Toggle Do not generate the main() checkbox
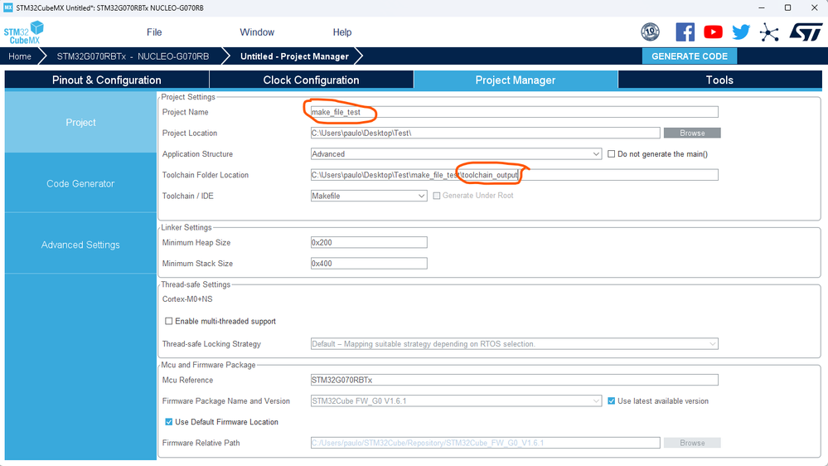 (x=612, y=153)
